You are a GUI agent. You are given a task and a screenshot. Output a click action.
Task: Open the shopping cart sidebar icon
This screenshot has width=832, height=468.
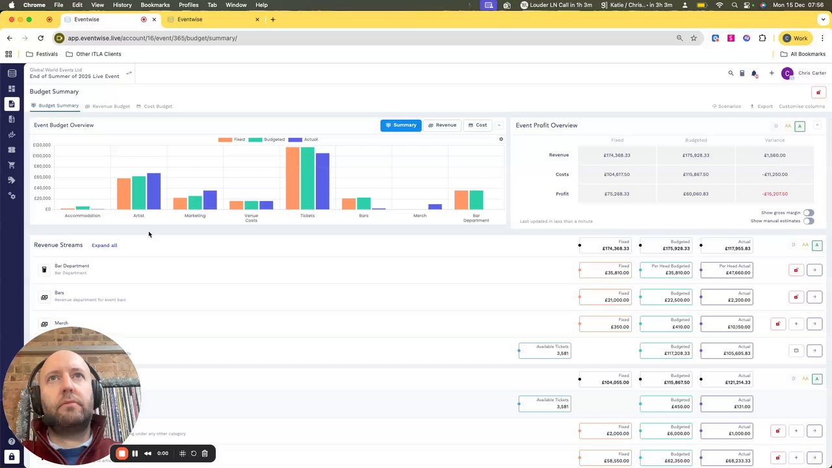click(11, 165)
